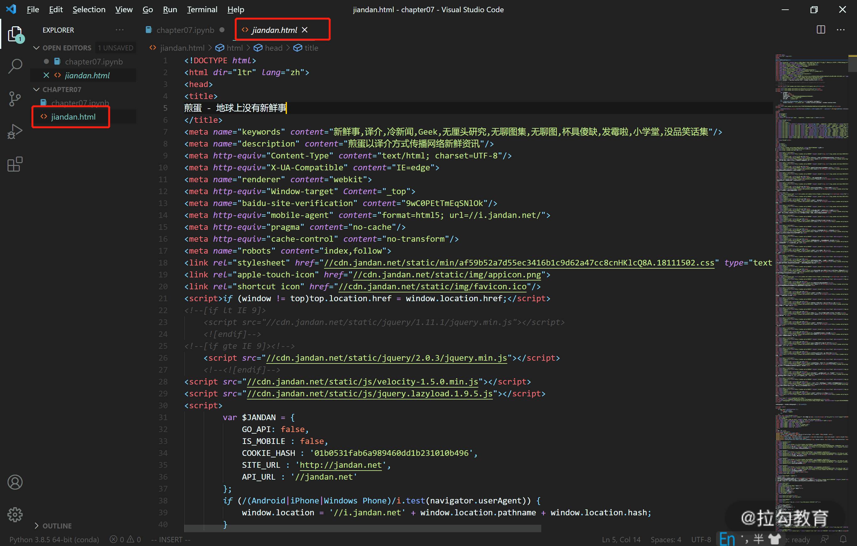Open the Explorer view icon
Screen dimensions: 857x546
click(x=15, y=34)
